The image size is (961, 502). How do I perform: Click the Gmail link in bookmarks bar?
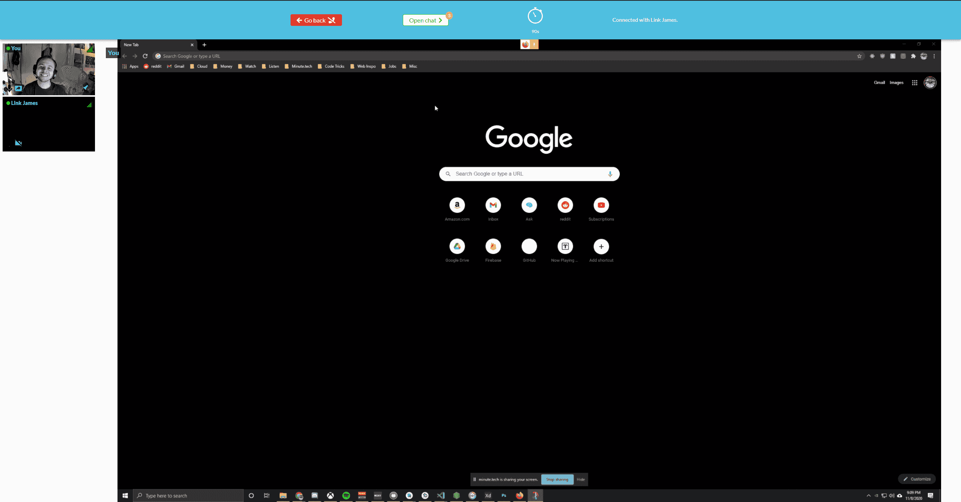point(179,66)
